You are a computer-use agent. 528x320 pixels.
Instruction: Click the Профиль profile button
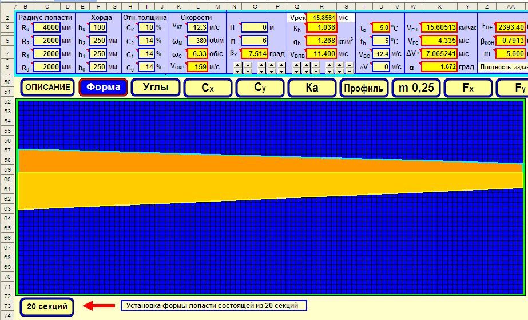(364, 88)
